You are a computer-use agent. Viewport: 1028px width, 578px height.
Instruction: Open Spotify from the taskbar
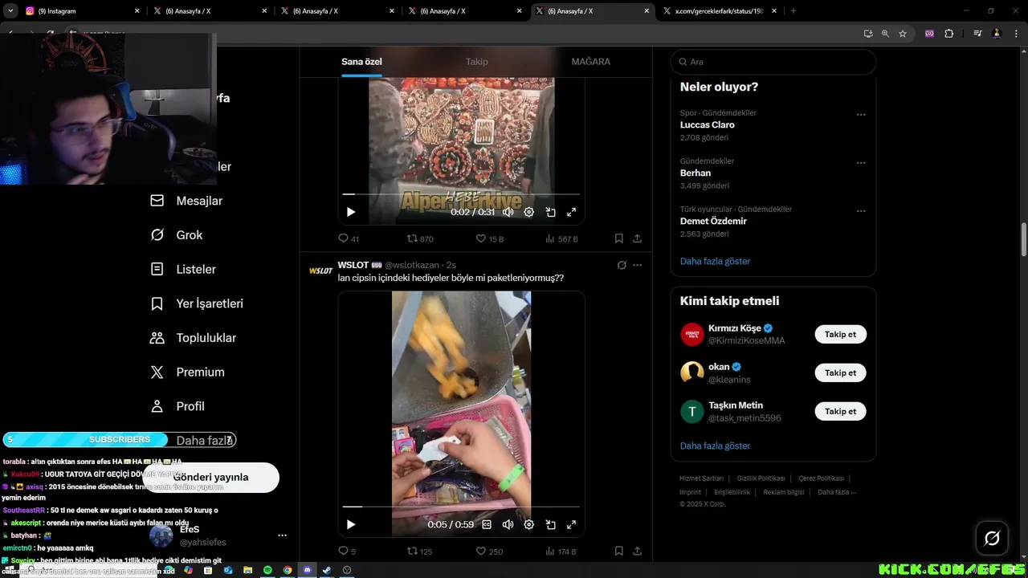tap(267, 570)
